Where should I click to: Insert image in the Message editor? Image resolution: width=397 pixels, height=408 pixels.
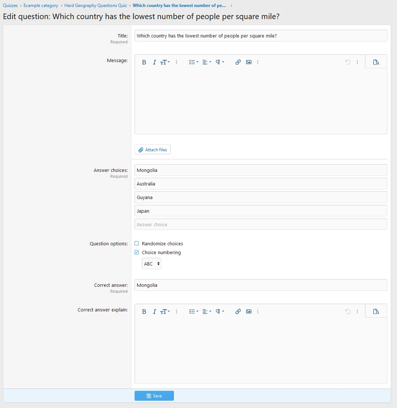[249, 62]
